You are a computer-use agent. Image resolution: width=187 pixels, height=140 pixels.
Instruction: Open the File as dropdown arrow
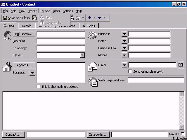coord(82,55)
